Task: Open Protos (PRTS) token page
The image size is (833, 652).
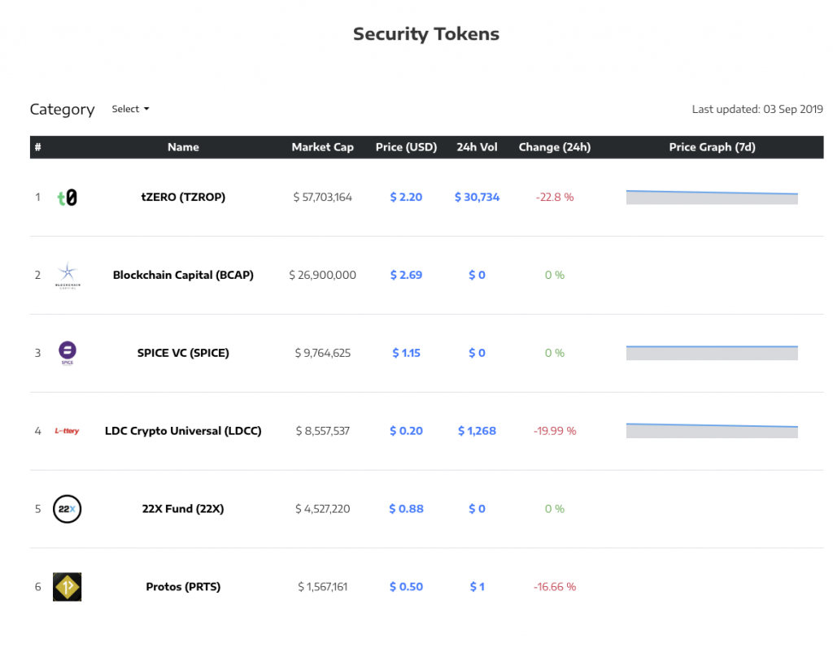Action: pos(183,587)
